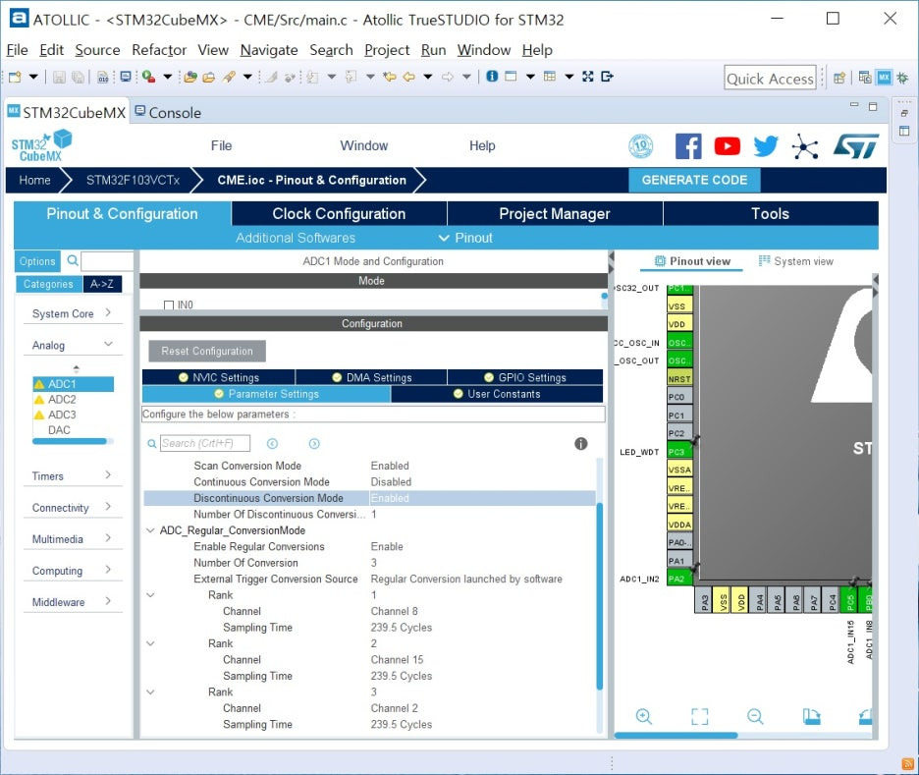Viewport: 919px width, 775px height.
Task: Click the fullscreen arrows toolbar icon
Action: click(588, 77)
